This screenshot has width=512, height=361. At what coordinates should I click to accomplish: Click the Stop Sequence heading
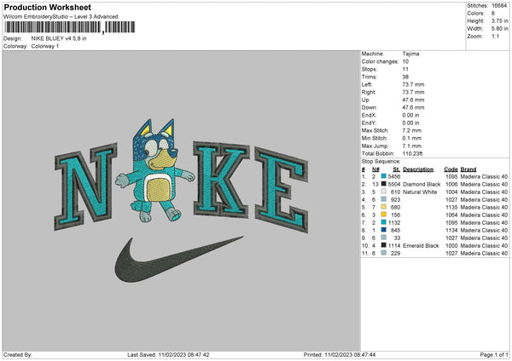(381, 162)
